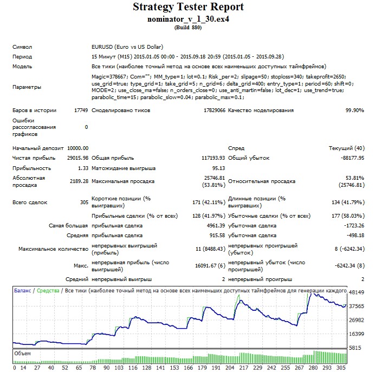Image resolution: width=375 pixels, height=372 pixels.
Task: Click the trade number 153 on x-axis
Action: coord(174,368)
